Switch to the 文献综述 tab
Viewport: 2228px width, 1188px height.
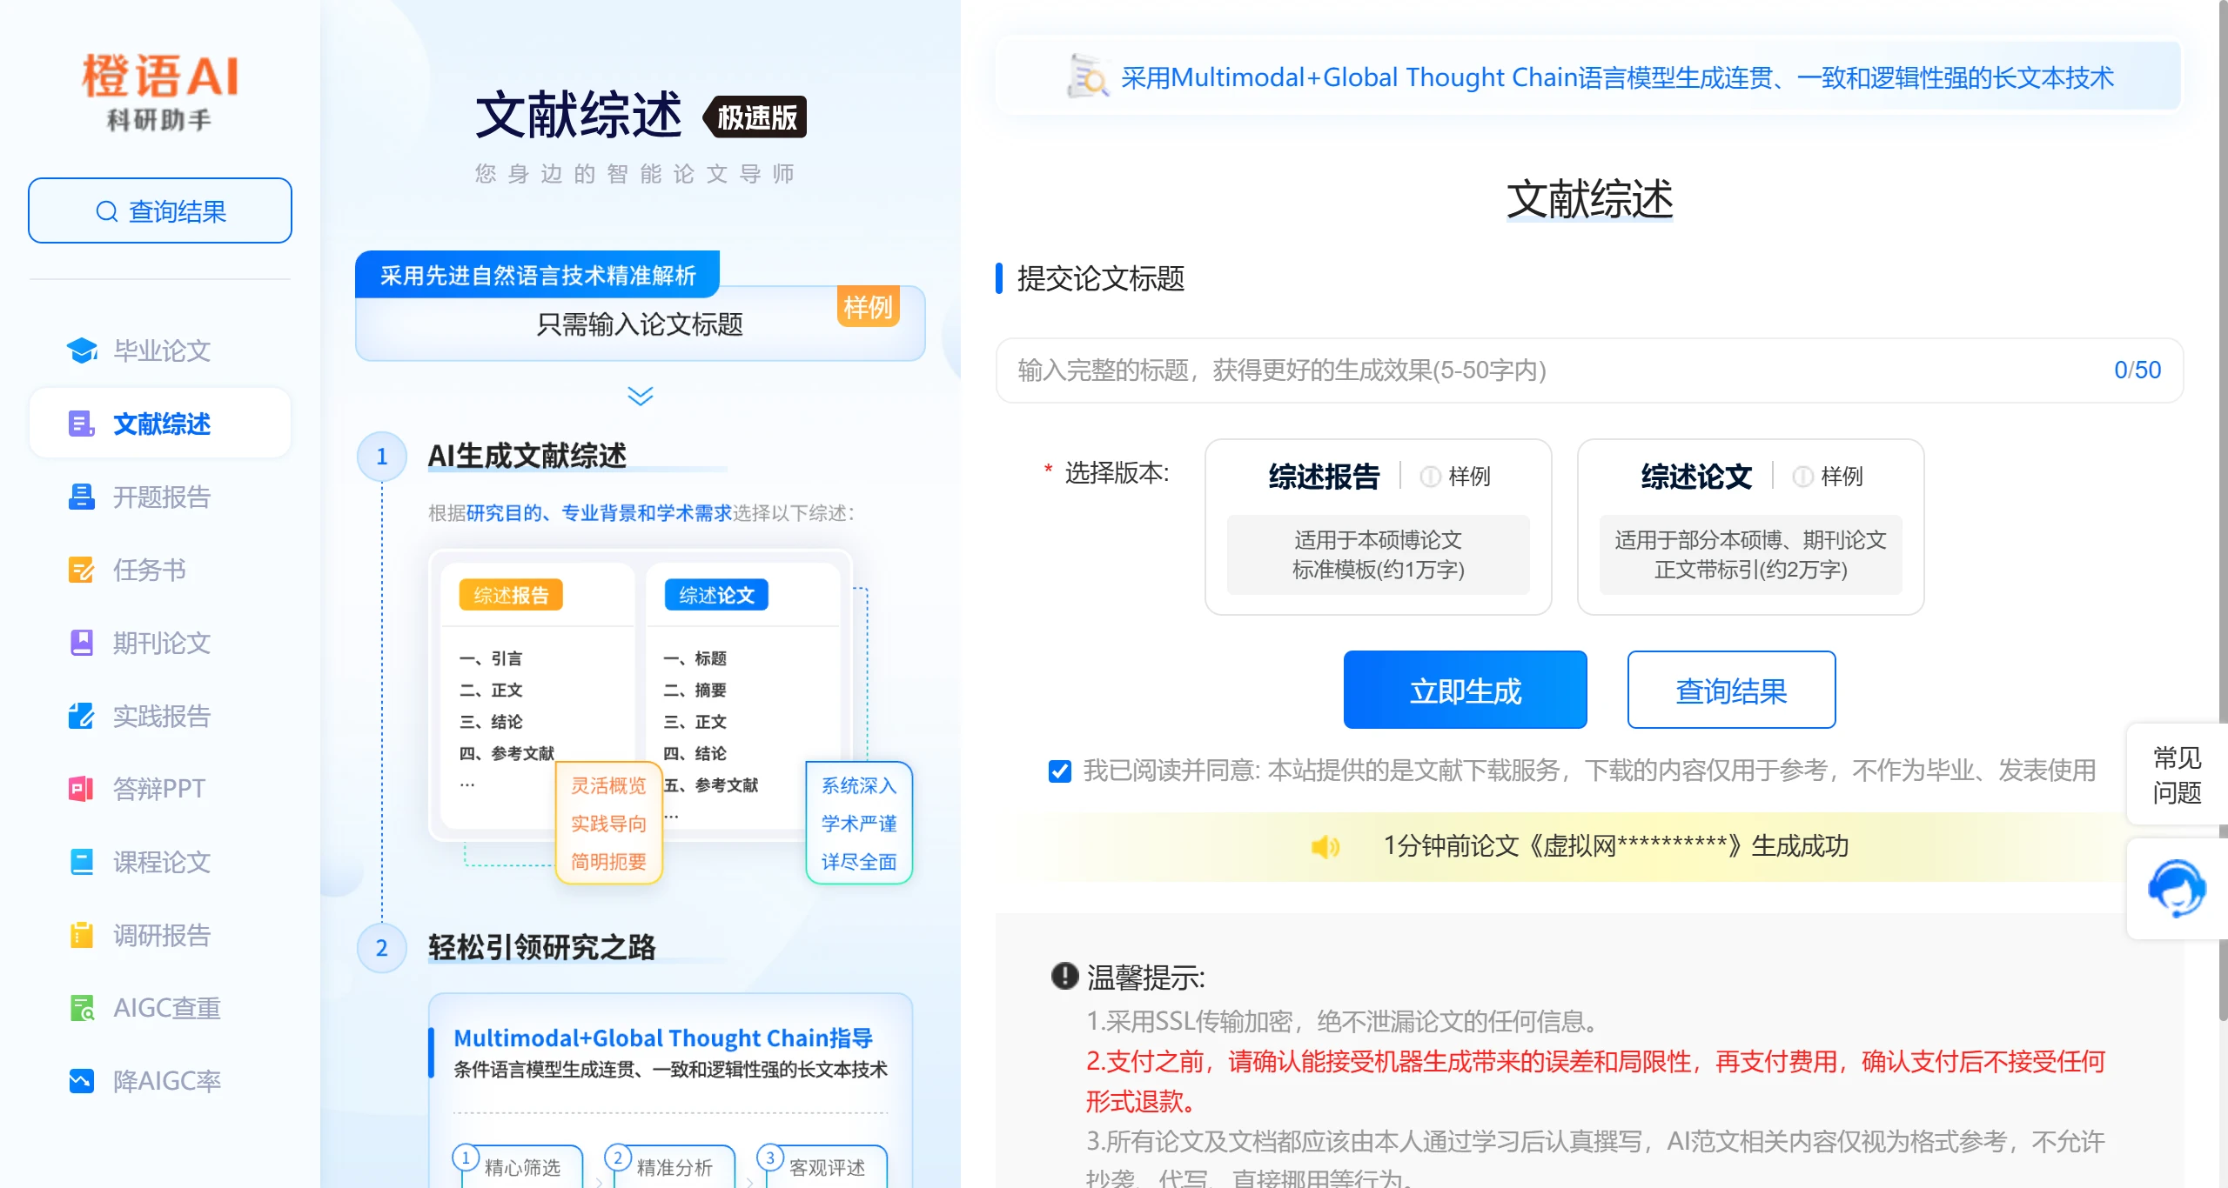(x=160, y=424)
